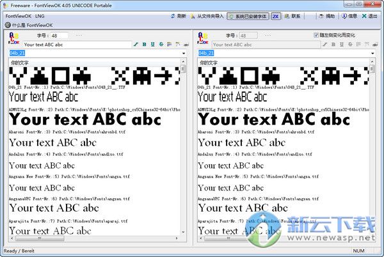Click greyed Bold icon in right pane
384x257 pixels.
tap(333, 44)
